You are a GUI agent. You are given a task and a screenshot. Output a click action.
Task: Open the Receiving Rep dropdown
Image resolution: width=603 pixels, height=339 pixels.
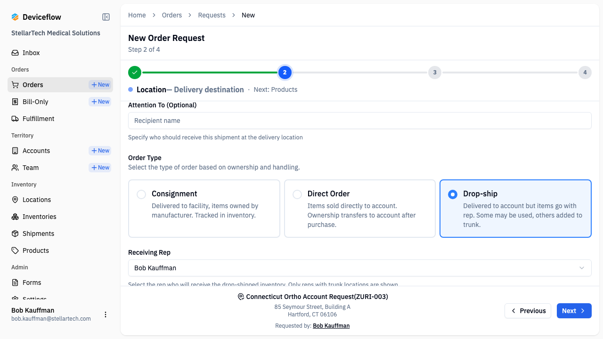point(360,268)
